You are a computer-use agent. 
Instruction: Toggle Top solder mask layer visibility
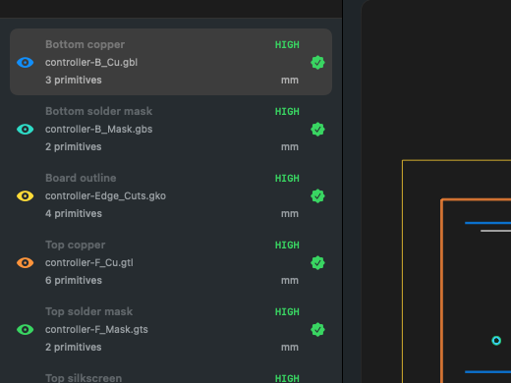[x=26, y=329]
